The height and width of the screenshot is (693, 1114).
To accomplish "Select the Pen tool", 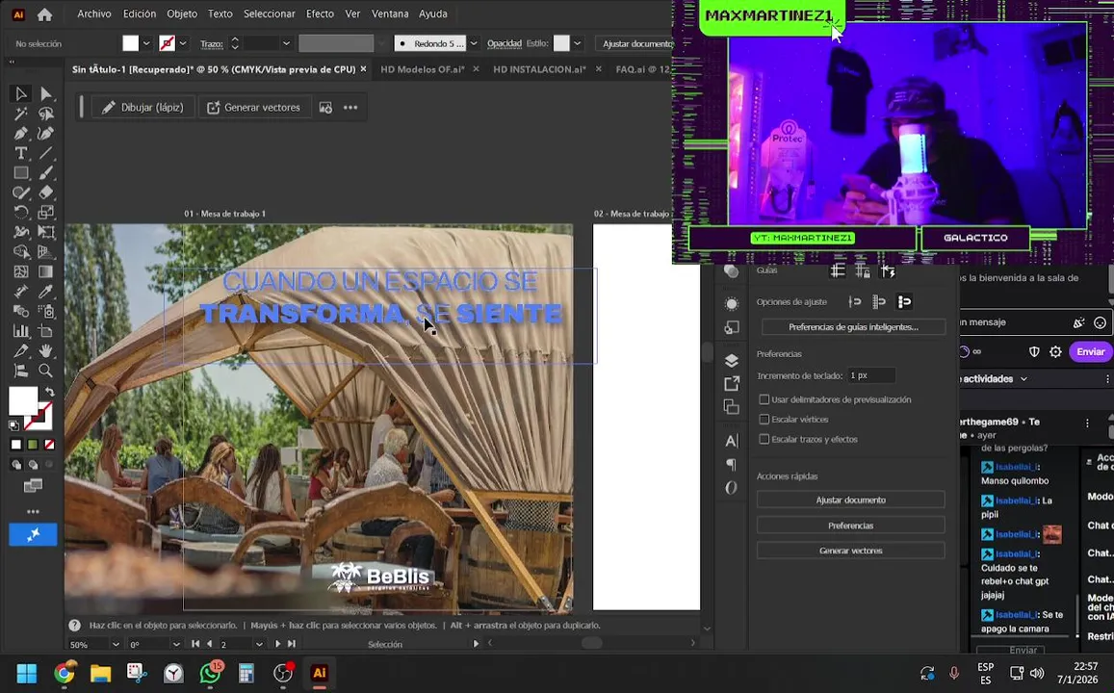I will click(20, 134).
